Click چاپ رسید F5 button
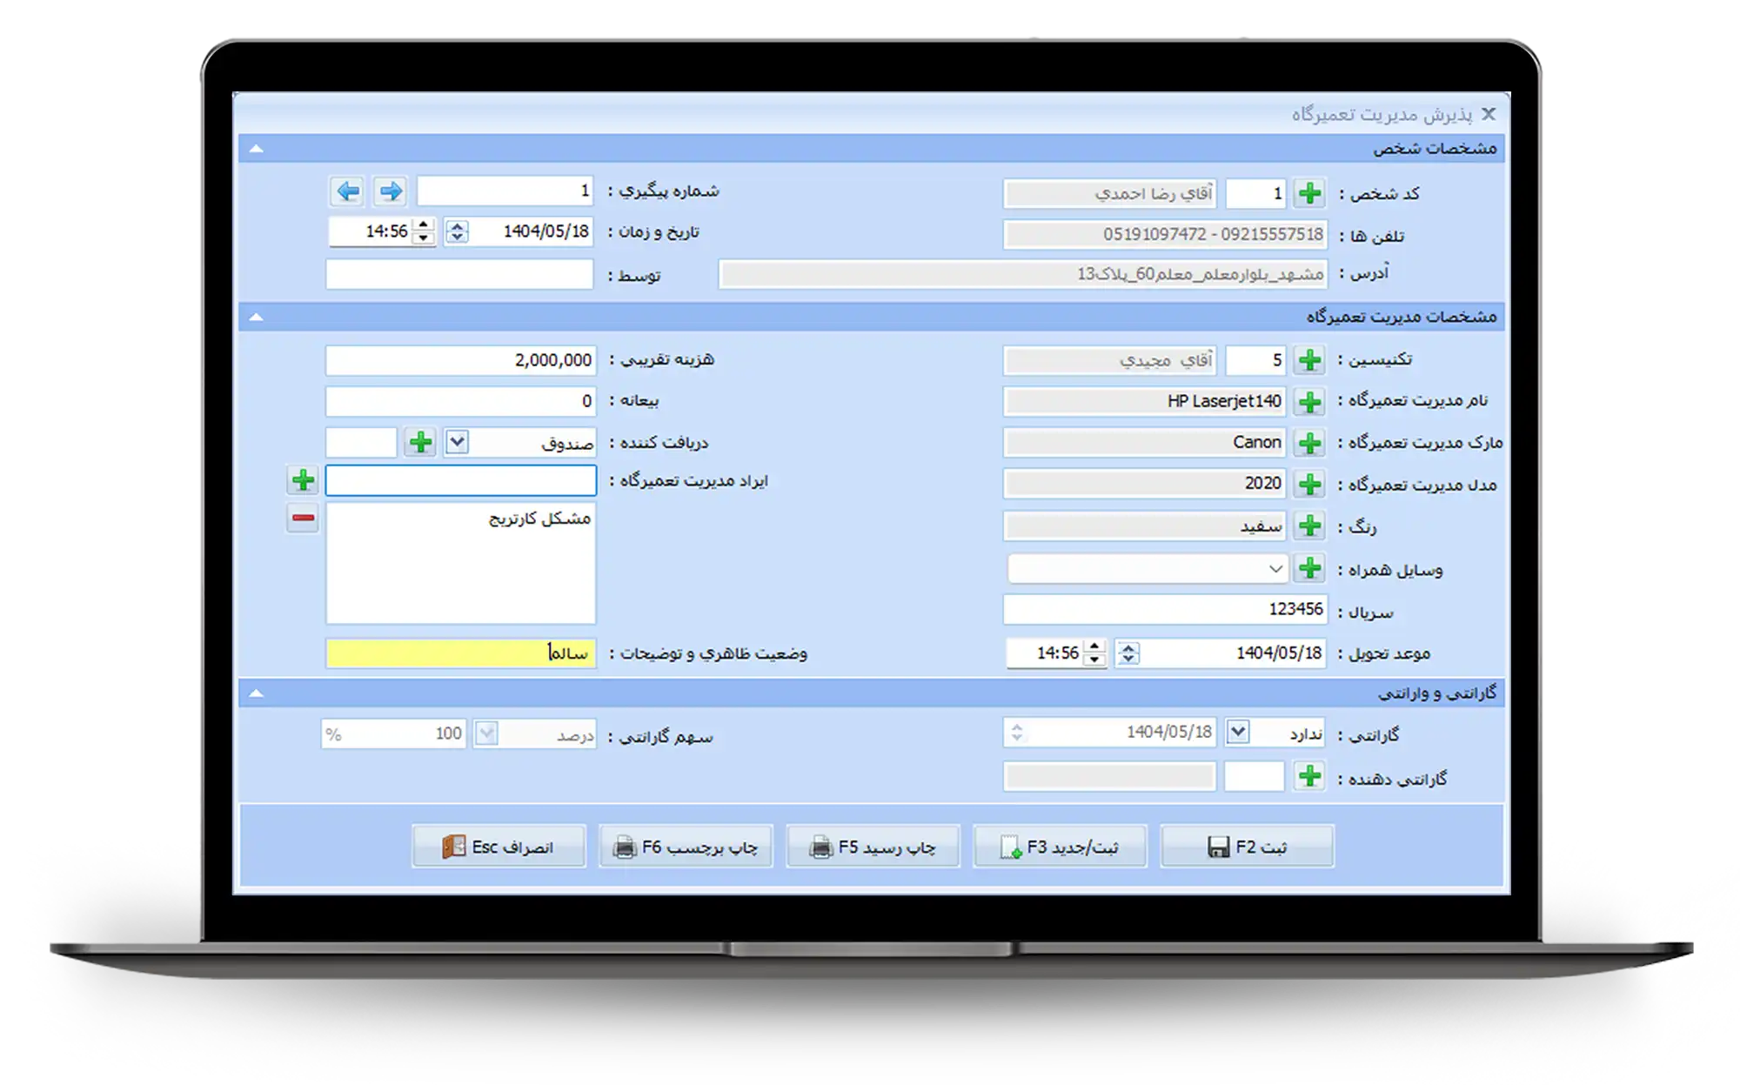This screenshot has height=1085, width=1740. point(873,847)
